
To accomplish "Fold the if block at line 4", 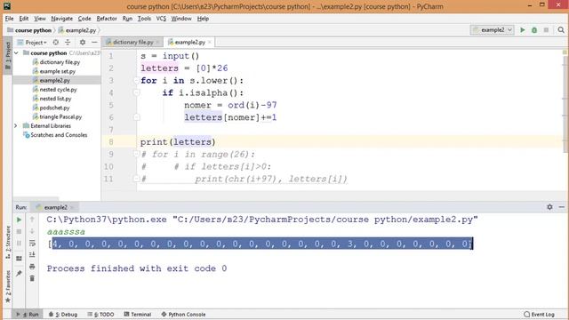I will (136, 92).
